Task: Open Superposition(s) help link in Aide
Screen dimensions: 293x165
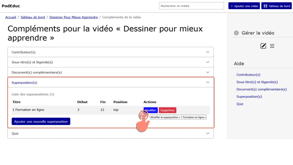Action: click(x=249, y=97)
